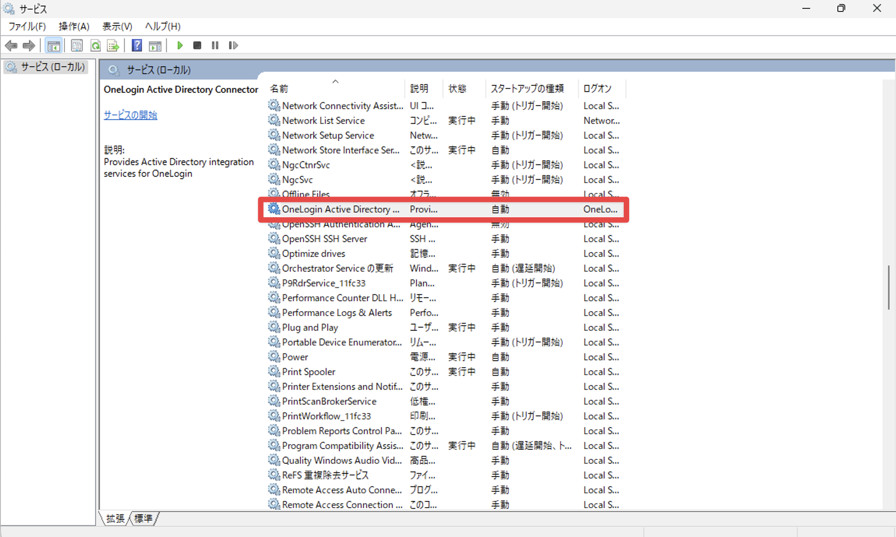The width and height of the screenshot is (896, 537).
Task: Sort by the ログオン column header
Action: coord(602,89)
